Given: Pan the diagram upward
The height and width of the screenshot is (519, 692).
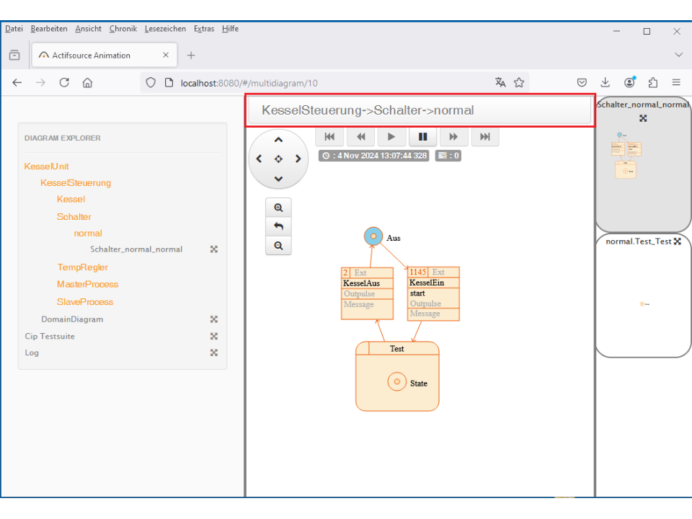Looking at the screenshot, I should point(278,140).
